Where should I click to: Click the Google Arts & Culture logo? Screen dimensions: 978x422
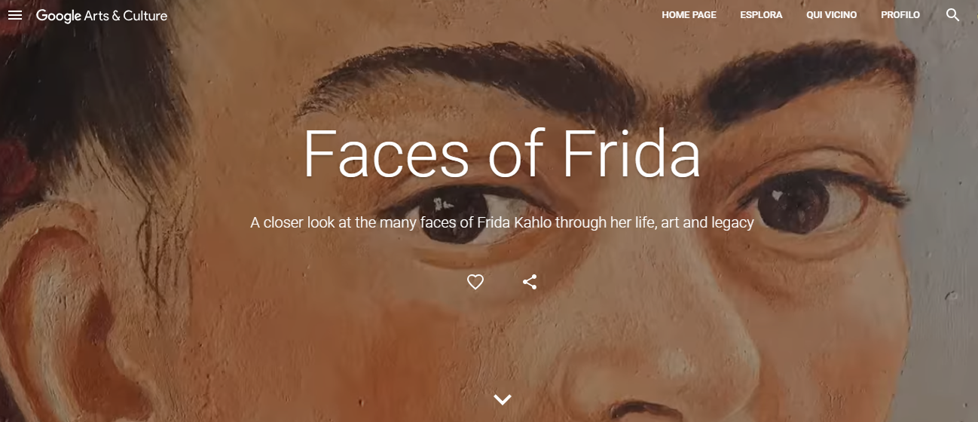pos(102,15)
